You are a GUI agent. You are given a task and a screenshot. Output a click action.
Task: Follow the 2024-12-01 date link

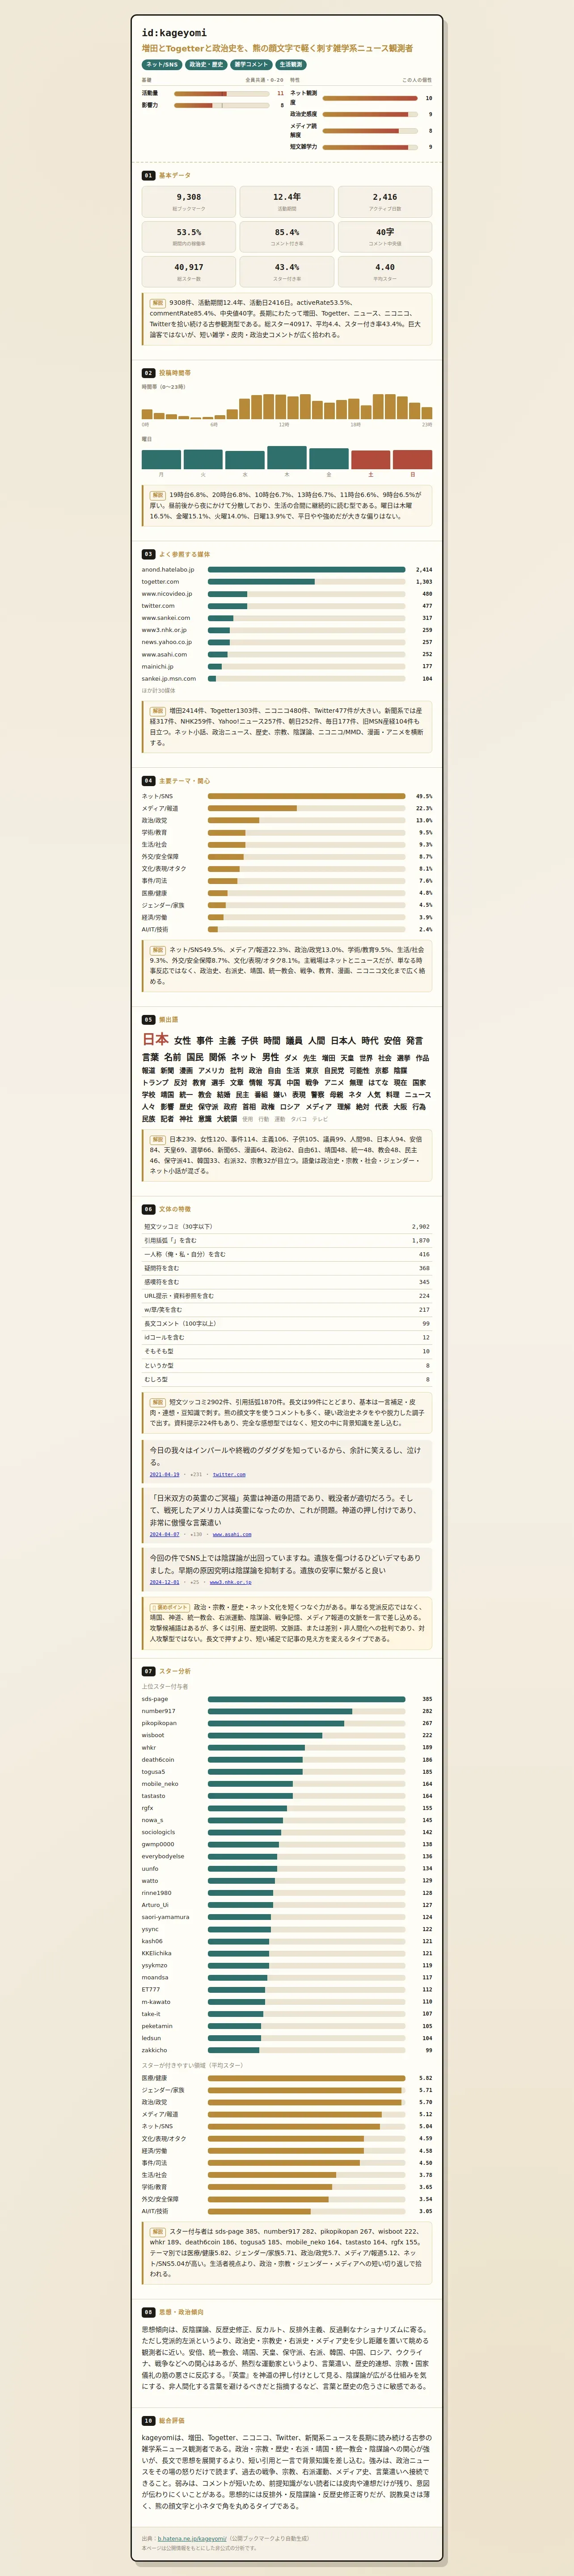pos(165,1582)
